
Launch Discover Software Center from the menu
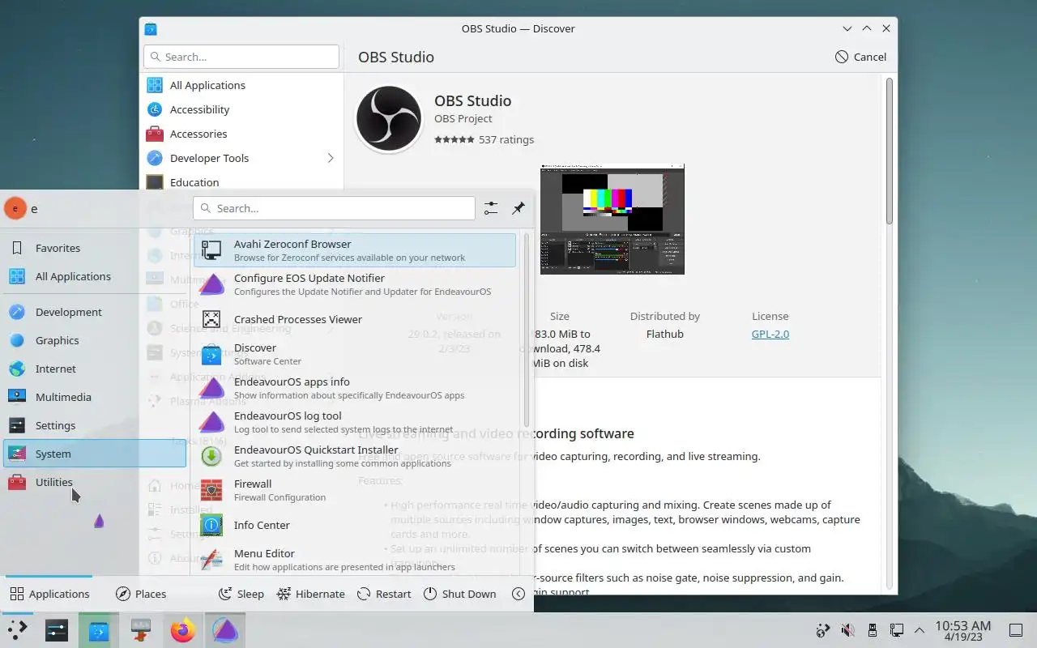point(355,354)
